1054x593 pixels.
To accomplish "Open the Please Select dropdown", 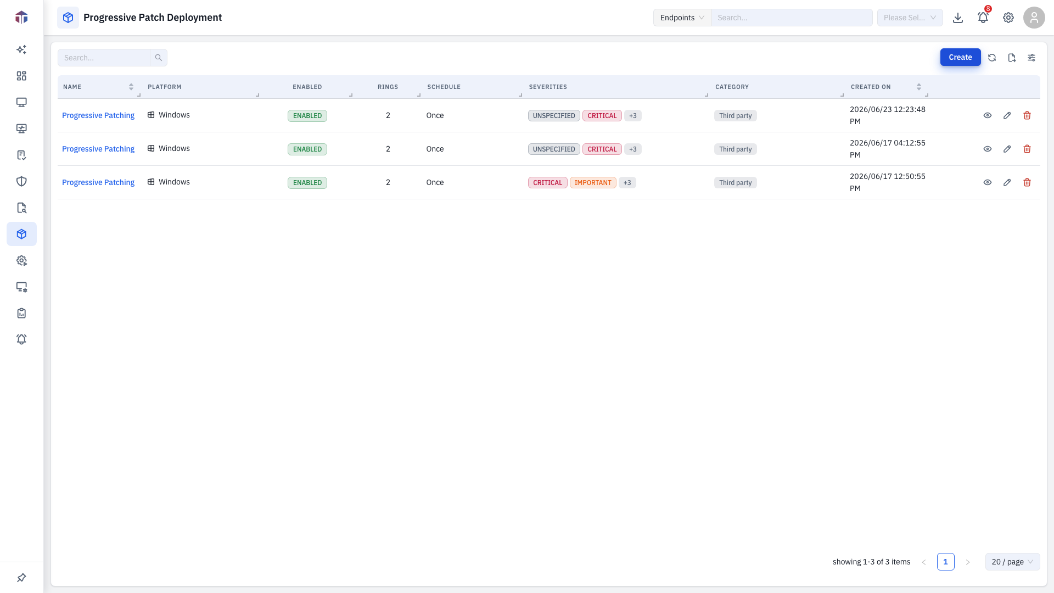I will pos(910,18).
